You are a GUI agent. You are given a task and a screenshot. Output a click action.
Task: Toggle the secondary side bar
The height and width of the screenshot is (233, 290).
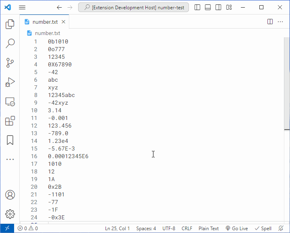click(x=218, y=7)
